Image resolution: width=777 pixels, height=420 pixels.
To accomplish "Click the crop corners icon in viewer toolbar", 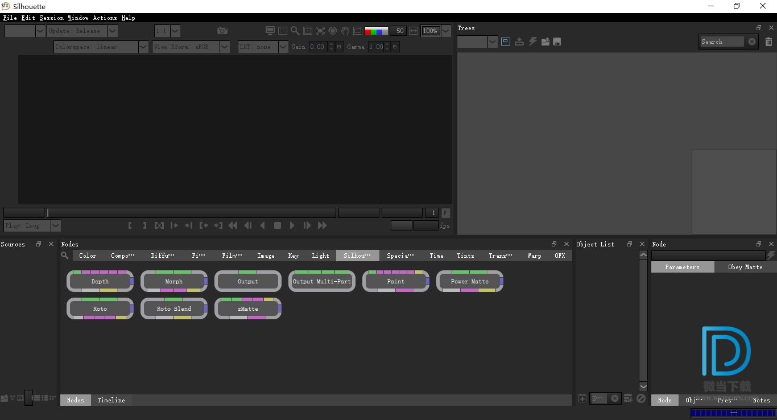I will tap(320, 31).
